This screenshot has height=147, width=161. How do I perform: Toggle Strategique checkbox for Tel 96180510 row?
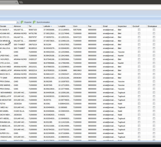coord(154,48)
